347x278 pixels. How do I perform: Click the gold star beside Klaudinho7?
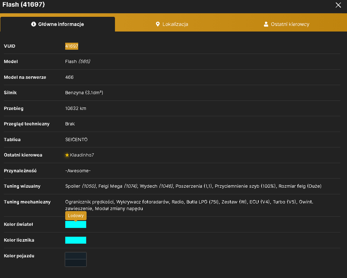[x=67, y=155]
